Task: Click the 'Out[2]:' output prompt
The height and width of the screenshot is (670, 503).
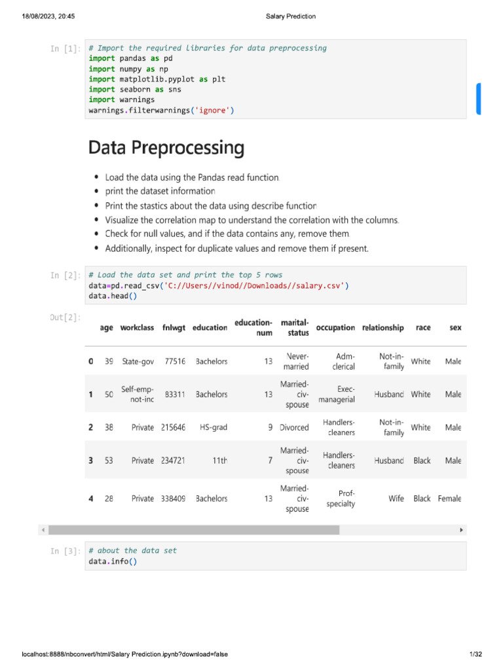Action: click(x=65, y=317)
